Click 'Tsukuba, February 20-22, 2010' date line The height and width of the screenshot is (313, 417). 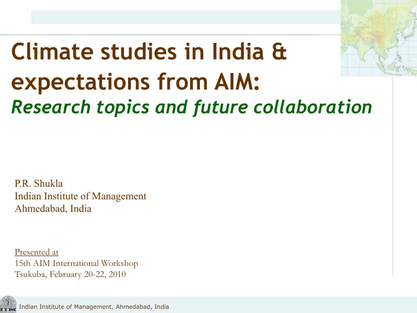pyautogui.click(x=70, y=274)
